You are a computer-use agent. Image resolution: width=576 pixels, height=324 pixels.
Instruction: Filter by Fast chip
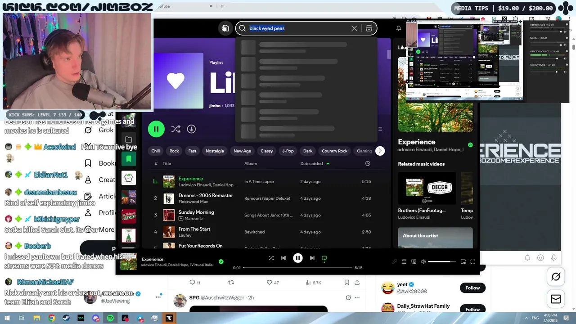coord(192,151)
